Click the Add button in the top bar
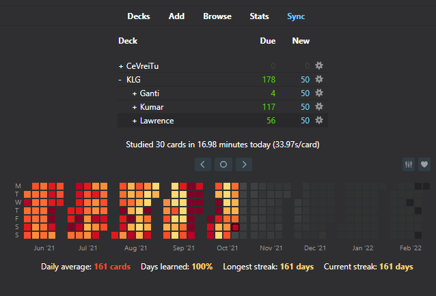Screen dimensions: 436x296 pos(176,16)
